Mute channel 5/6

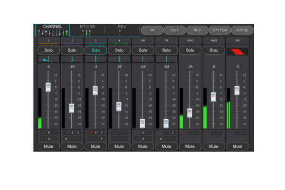pos(143,147)
